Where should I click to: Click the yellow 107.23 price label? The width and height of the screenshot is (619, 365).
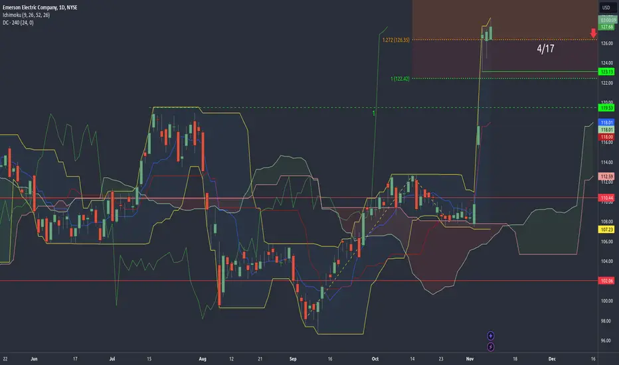coord(606,229)
